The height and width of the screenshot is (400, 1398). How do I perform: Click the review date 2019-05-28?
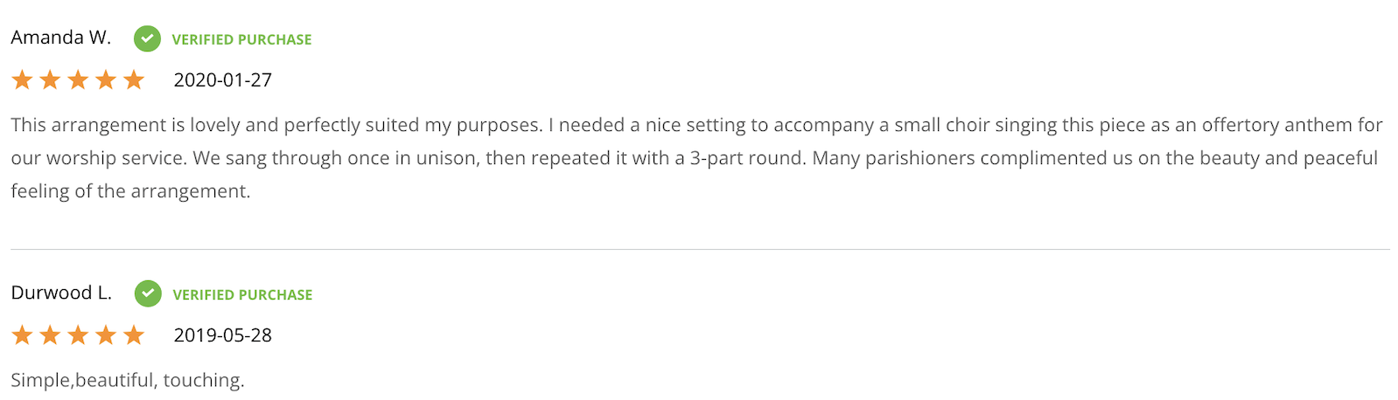coord(223,335)
